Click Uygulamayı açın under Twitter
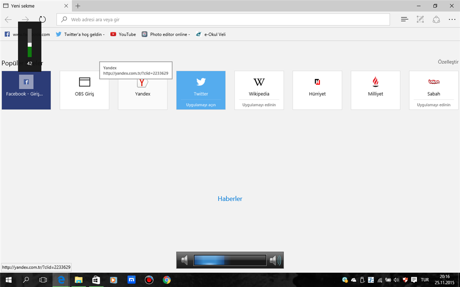The height and width of the screenshot is (287, 460). [x=201, y=105]
